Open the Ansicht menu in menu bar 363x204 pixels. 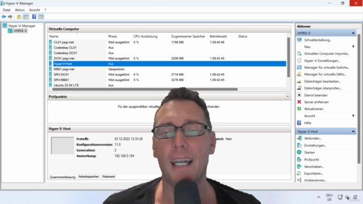[x=35, y=10]
